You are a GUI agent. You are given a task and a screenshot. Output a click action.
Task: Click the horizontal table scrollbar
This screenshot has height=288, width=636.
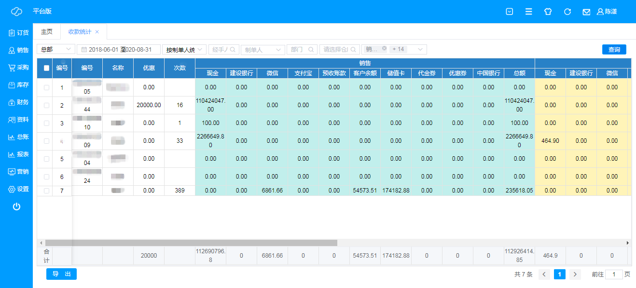point(191,243)
